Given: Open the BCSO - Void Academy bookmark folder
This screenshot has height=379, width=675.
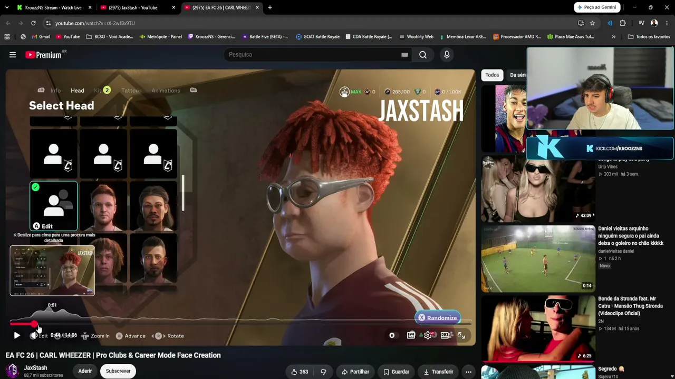Looking at the screenshot, I should tap(109, 37).
